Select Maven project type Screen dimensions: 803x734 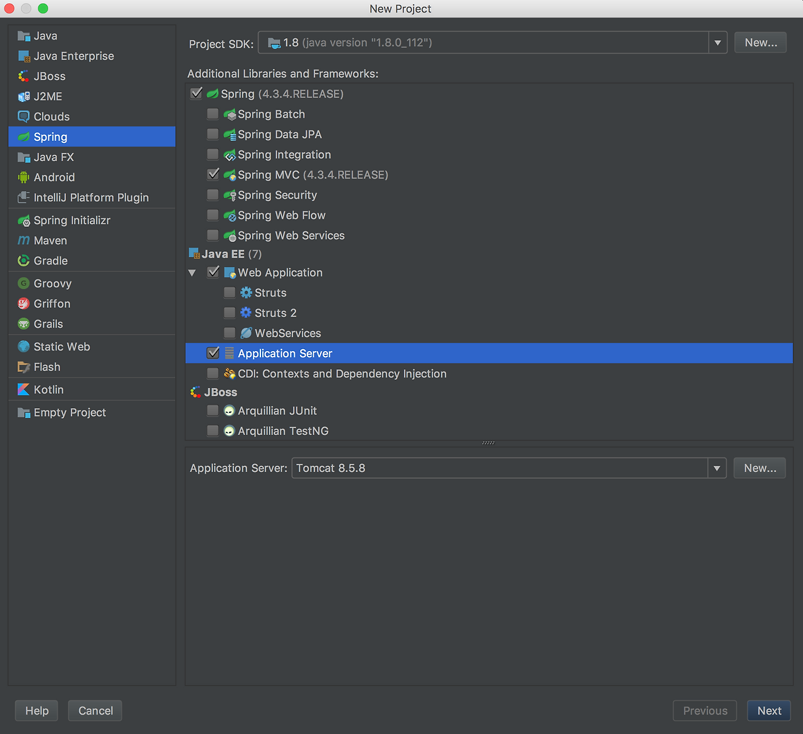(92, 241)
